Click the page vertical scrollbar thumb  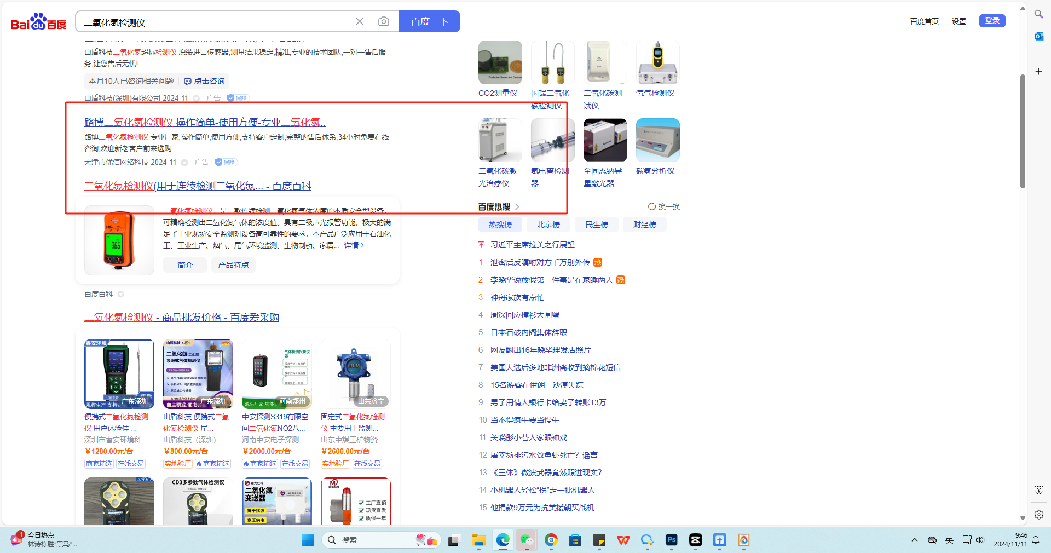(1022, 131)
